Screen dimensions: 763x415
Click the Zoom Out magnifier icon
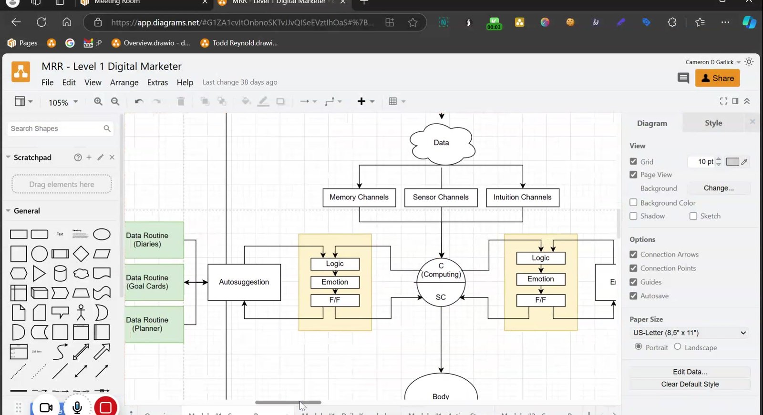[115, 101]
